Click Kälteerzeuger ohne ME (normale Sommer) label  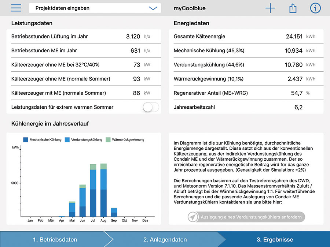[x=60, y=79]
